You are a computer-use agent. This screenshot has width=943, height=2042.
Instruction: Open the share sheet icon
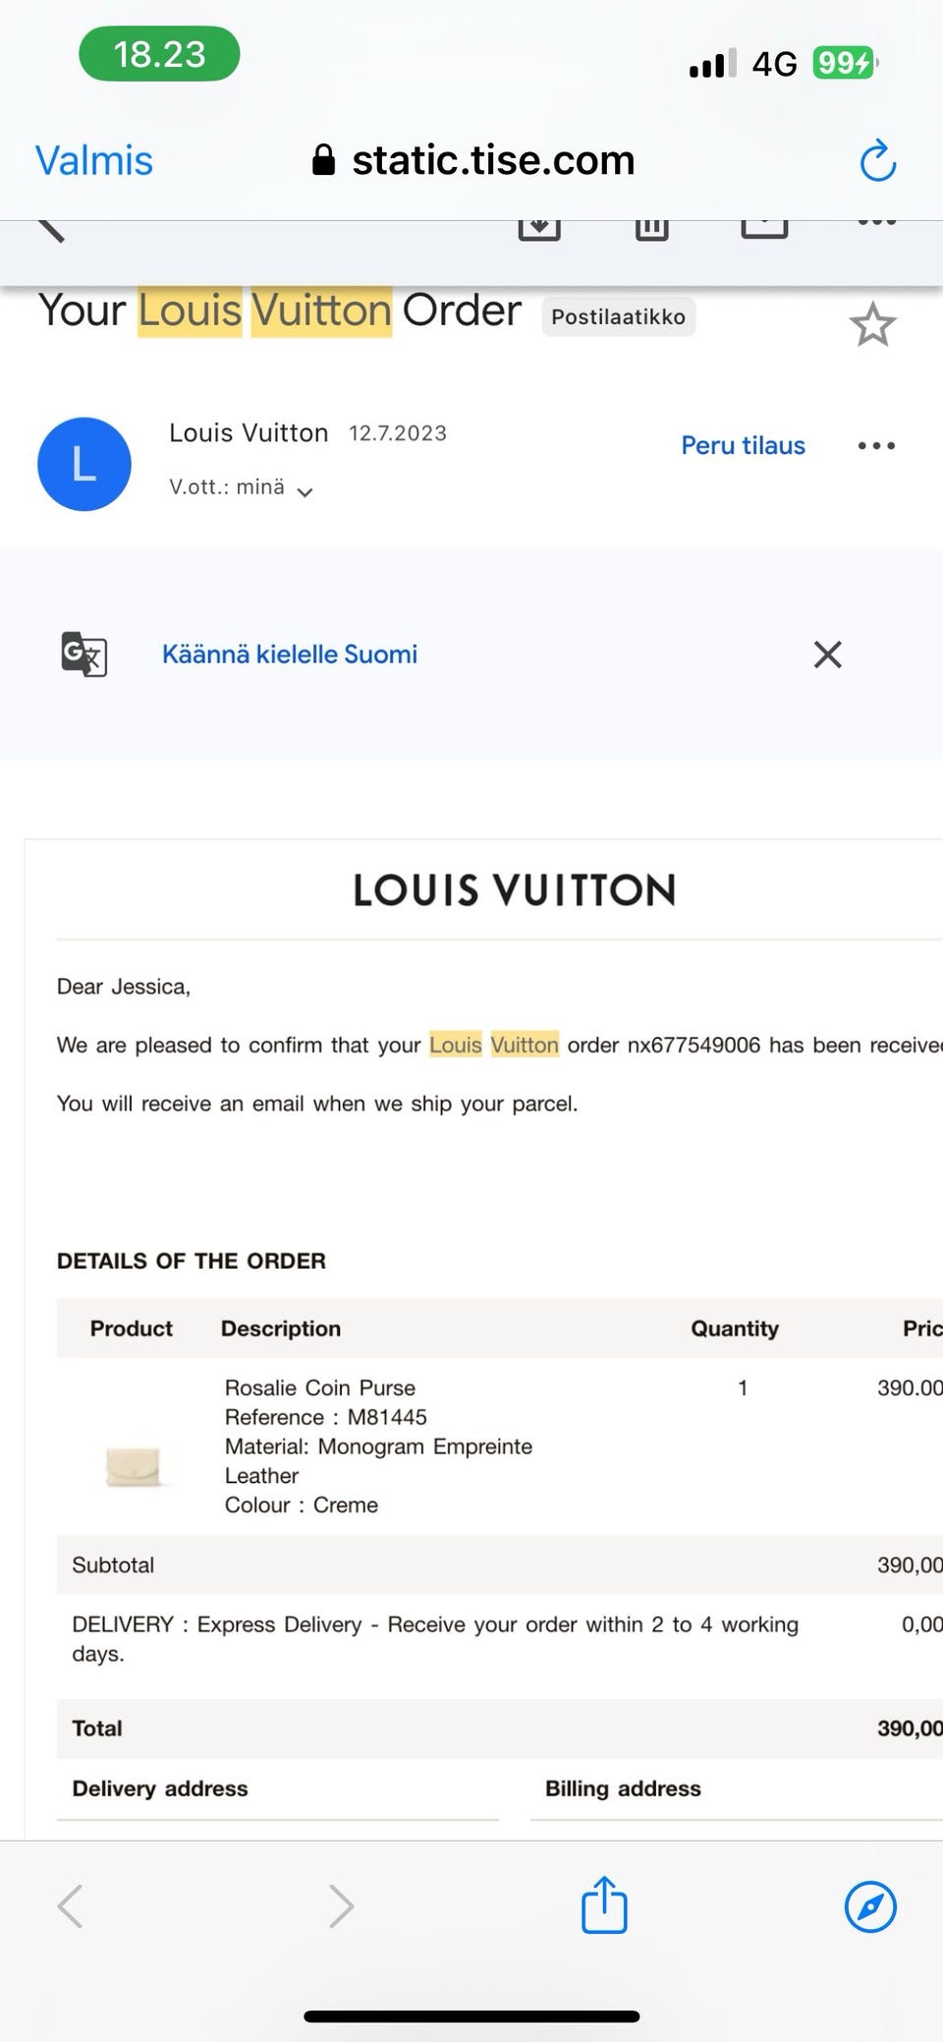coord(604,1906)
